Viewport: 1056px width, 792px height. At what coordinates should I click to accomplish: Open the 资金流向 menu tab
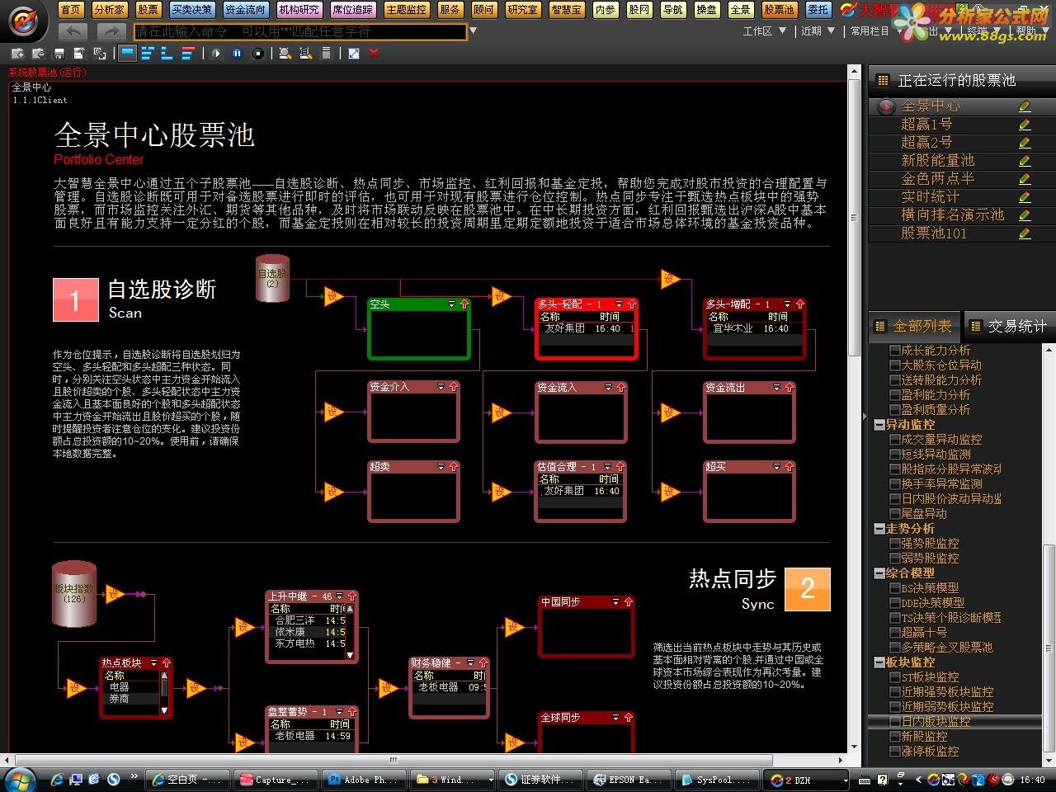(x=245, y=10)
